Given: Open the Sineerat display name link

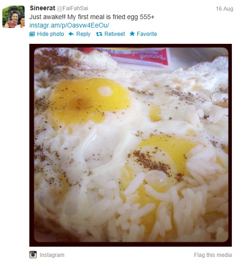Looking at the screenshot, I should click(x=42, y=8).
